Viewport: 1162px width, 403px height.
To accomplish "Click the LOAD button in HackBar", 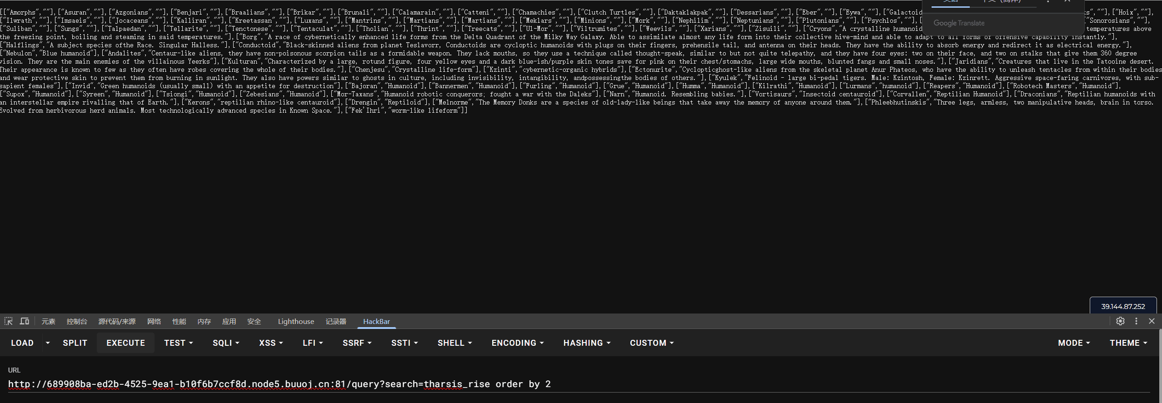I will (x=22, y=343).
